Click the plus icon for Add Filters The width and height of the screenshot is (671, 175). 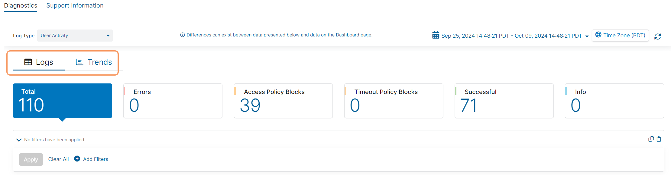click(77, 159)
